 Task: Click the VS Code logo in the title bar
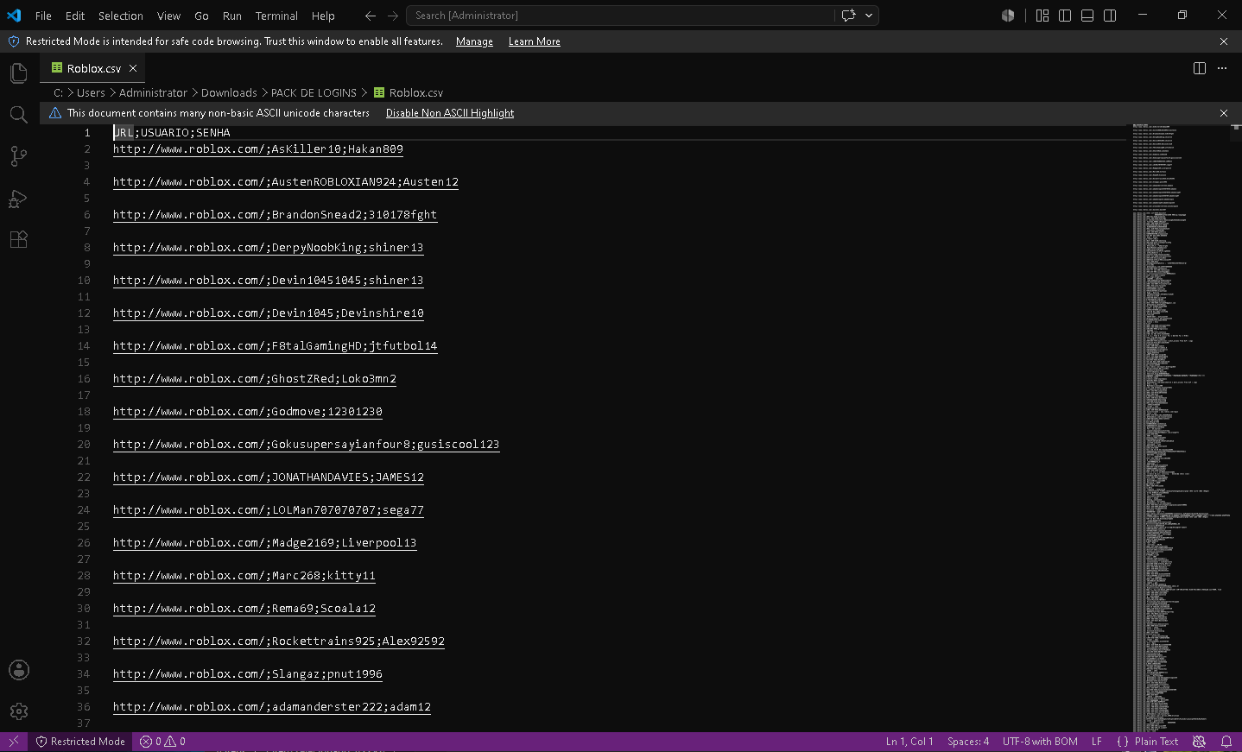point(14,16)
